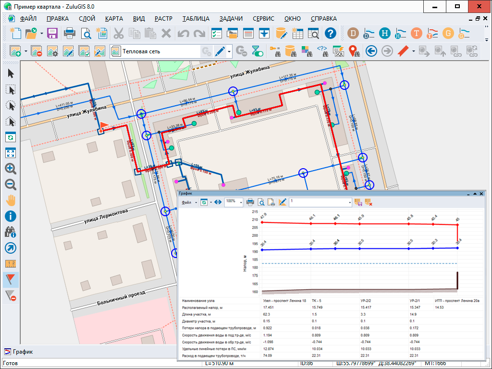
Task: Toggle the remove flag tool
Action: [x=11, y=295]
